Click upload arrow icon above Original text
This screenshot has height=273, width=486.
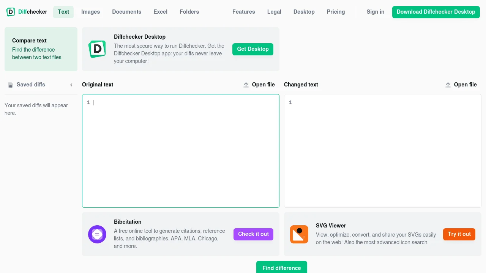pos(246,85)
